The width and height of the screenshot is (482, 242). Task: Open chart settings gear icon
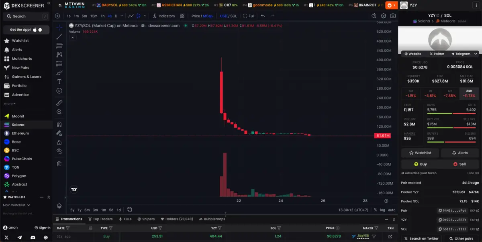click(x=384, y=16)
